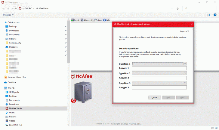Viewport: 219px width, 130px height.
Task: Select Quick access in navigation pane
Action: pos(14,22)
